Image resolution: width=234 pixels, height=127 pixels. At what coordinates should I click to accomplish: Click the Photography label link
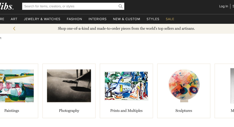point(69,111)
